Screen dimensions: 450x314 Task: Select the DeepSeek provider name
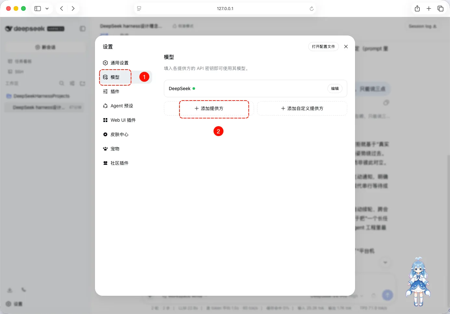point(179,89)
